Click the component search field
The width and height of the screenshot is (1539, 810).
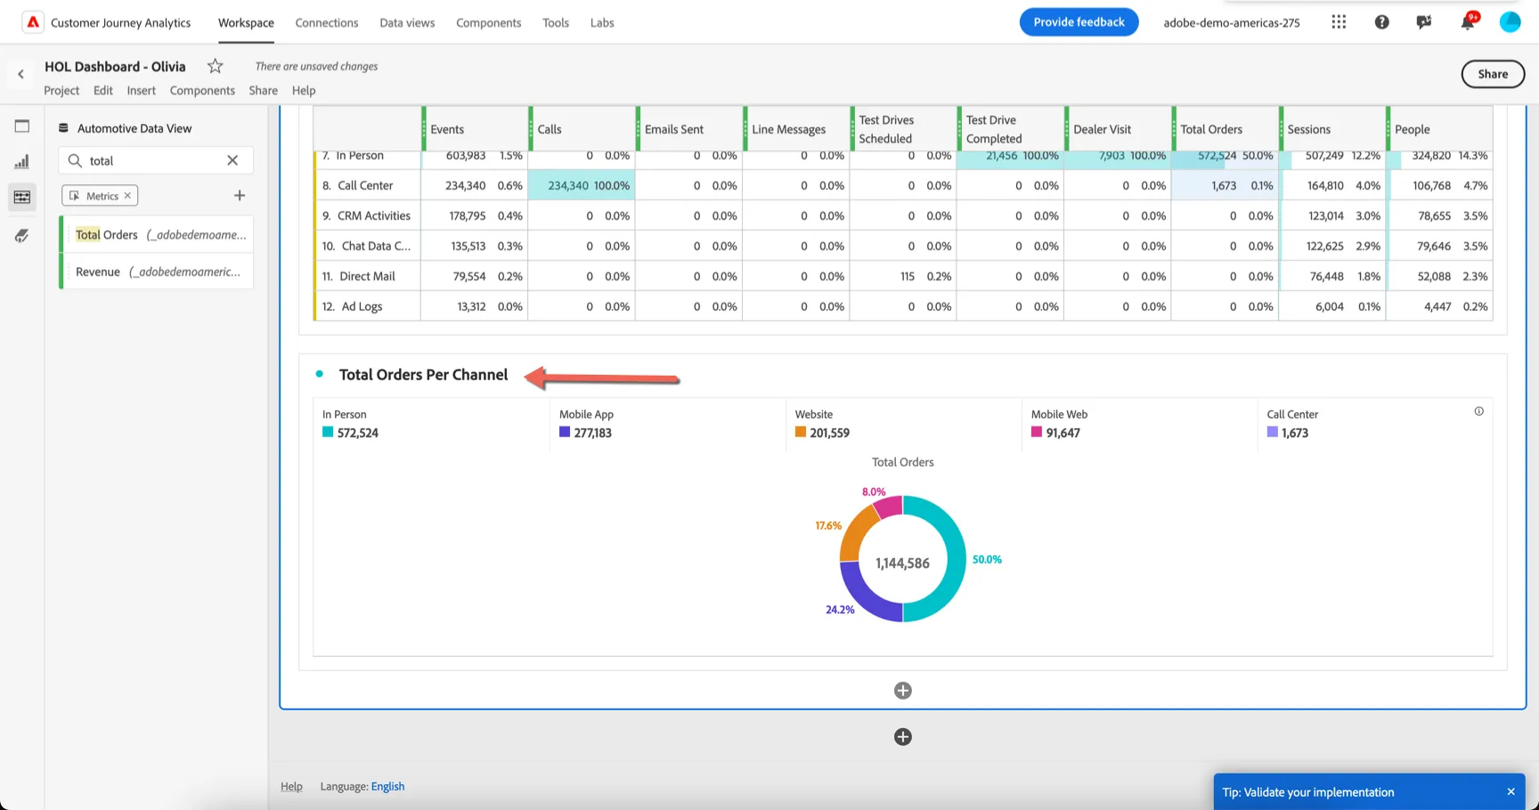tap(156, 160)
